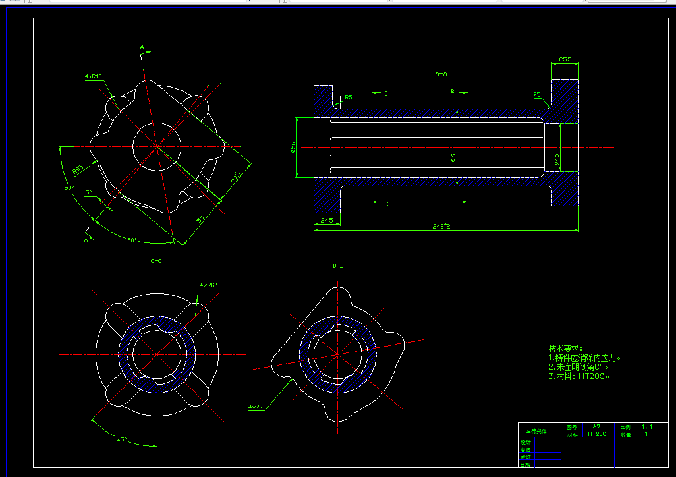This screenshot has width=676, height=477.
Task: Pick the 24.5 dimension text below left flange
Action: [326, 221]
